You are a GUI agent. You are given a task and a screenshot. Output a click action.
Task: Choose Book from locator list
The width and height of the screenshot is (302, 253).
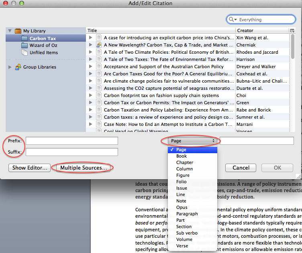click(192, 156)
